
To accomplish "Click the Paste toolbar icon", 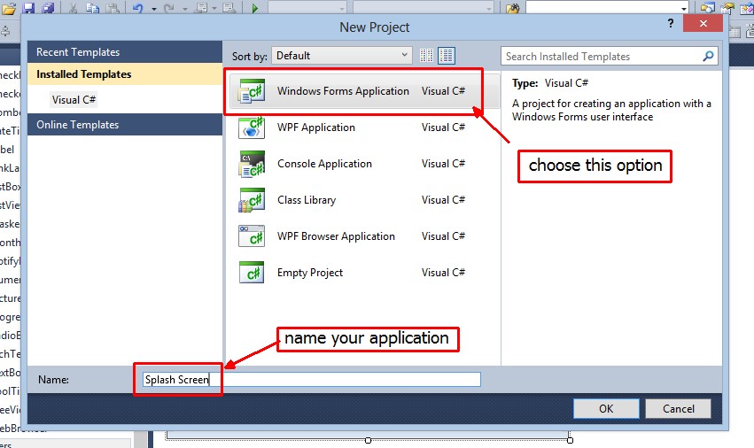I will (113, 7).
